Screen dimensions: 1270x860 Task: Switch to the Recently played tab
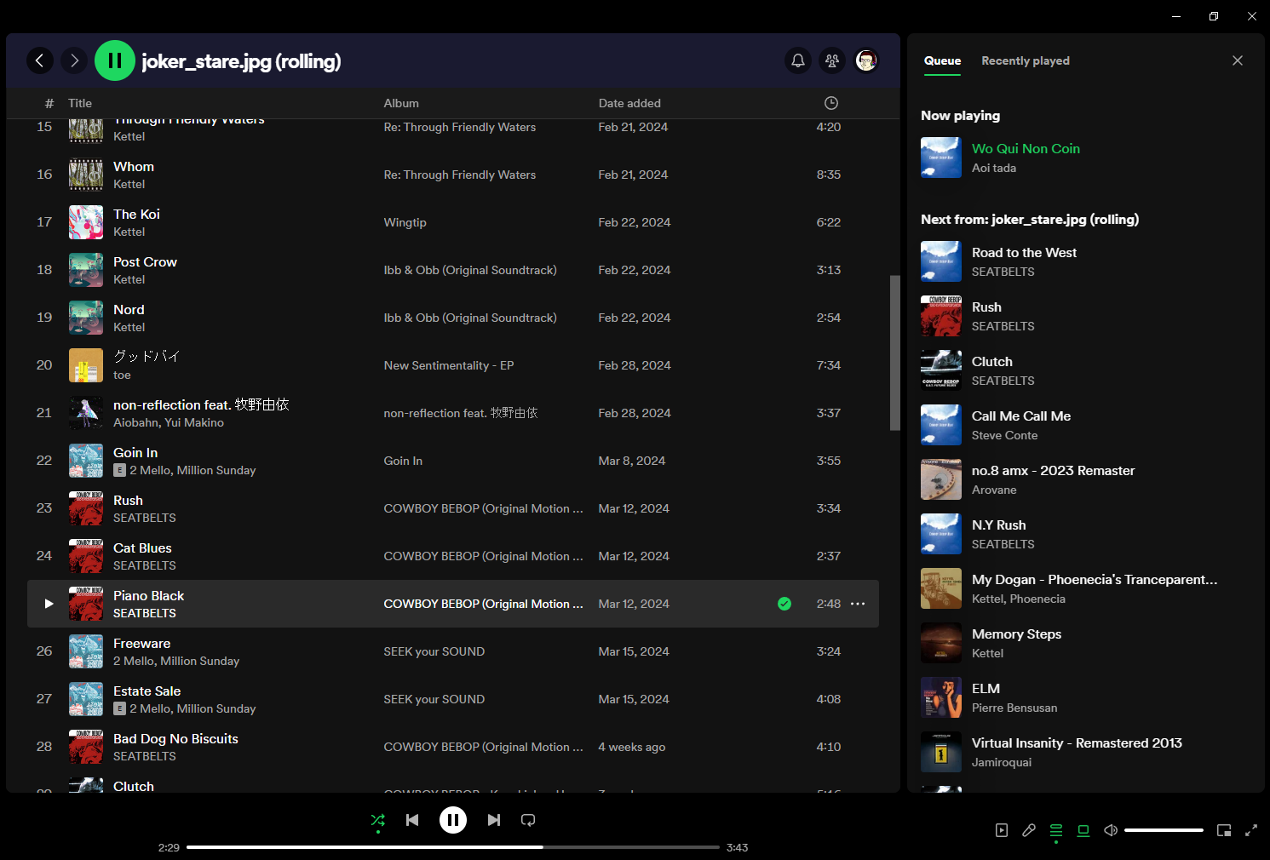coord(1026,60)
